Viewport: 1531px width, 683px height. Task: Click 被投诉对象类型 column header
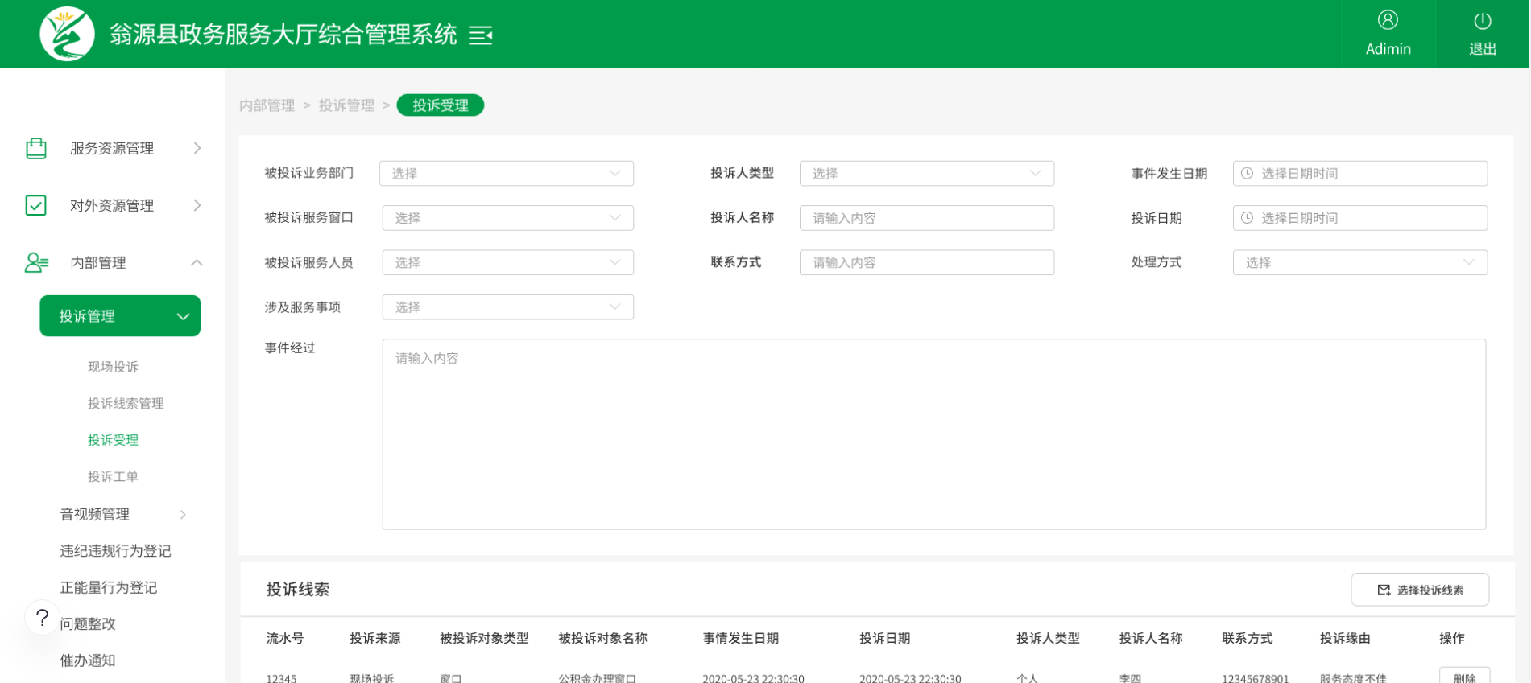tap(484, 638)
